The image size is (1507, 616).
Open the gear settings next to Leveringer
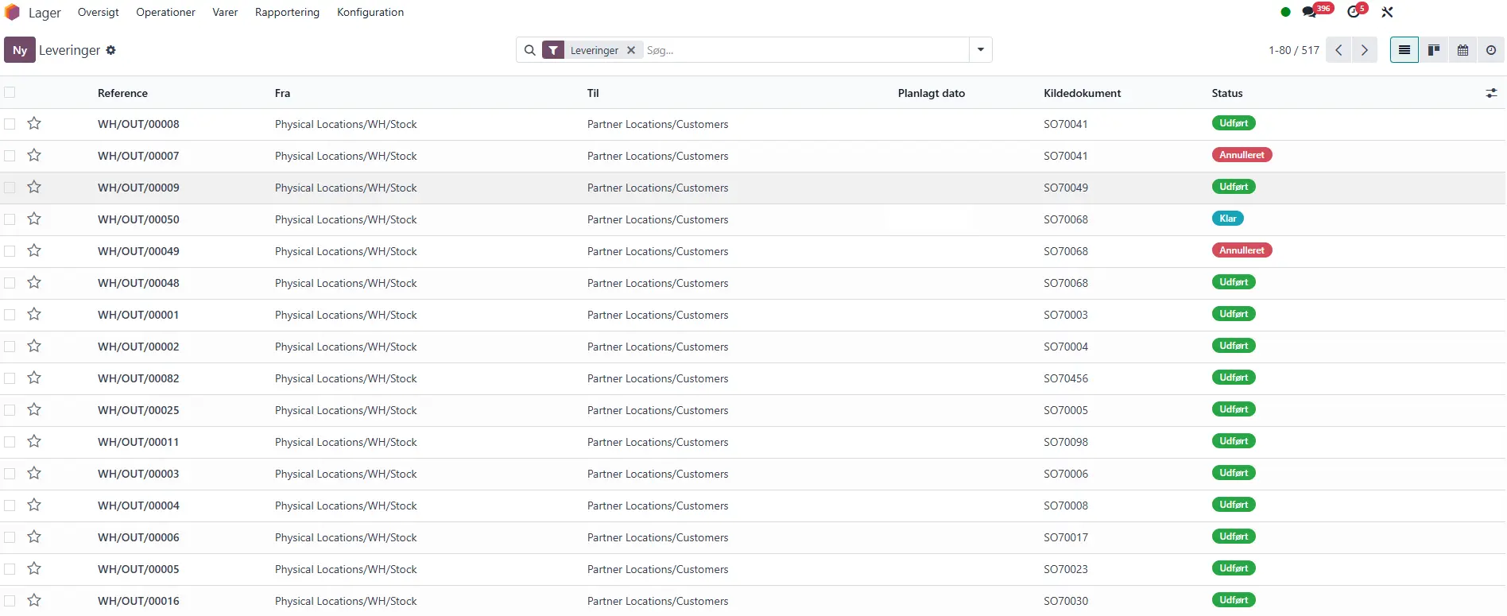point(110,50)
